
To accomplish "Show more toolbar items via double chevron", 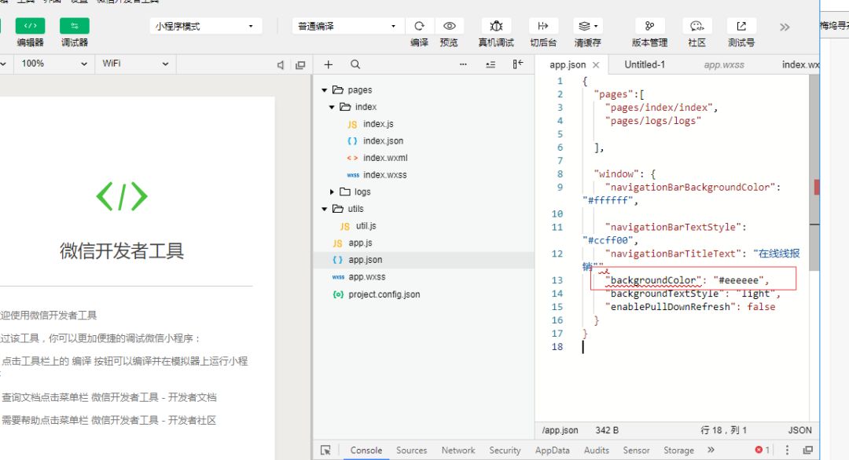I will click(785, 27).
